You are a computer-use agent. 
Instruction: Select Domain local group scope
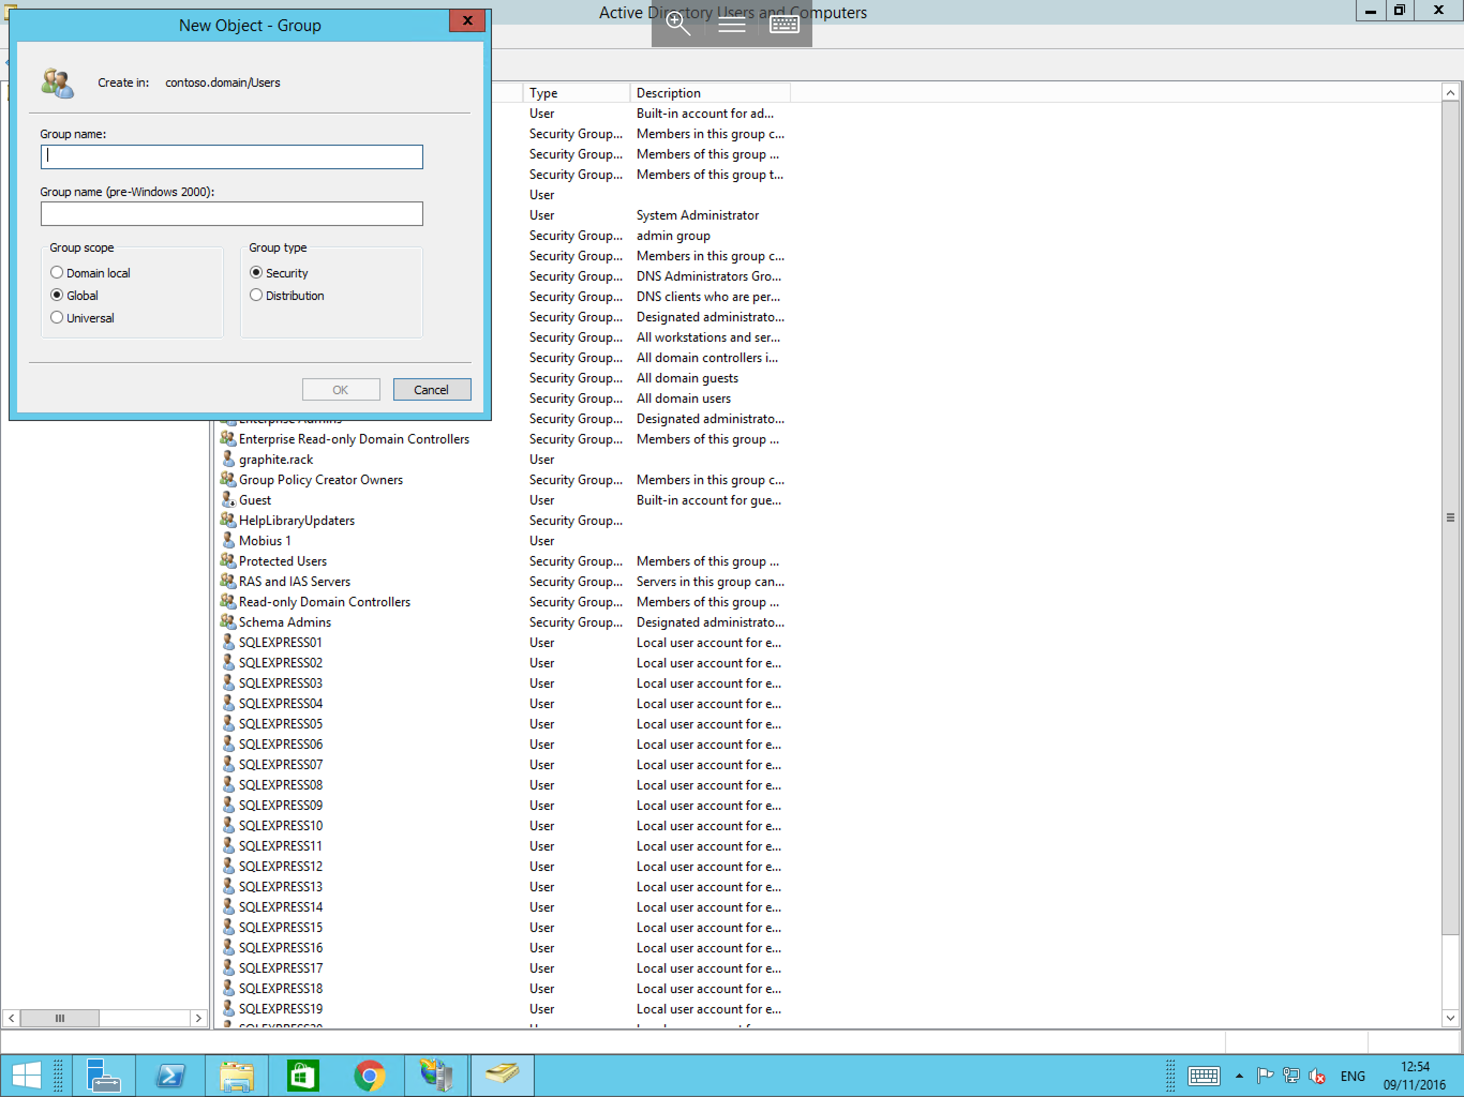tap(57, 273)
